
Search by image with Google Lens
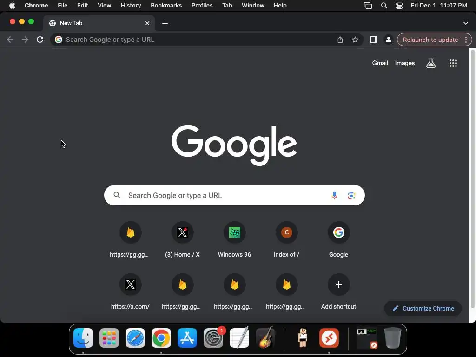pyautogui.click(x=351, y=196)
